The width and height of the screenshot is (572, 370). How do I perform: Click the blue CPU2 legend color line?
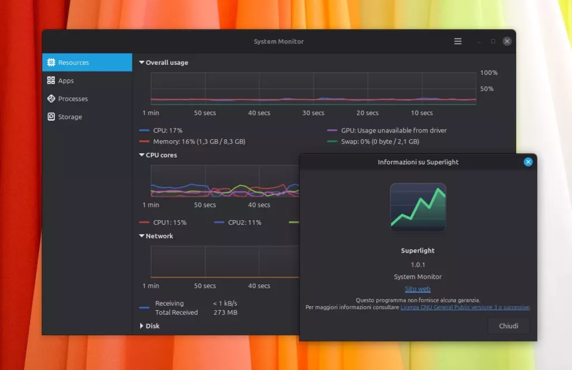219,222
